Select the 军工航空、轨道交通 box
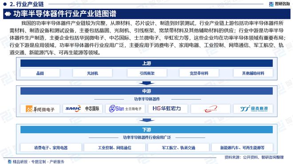293x164 pixels. click(178, 148)
